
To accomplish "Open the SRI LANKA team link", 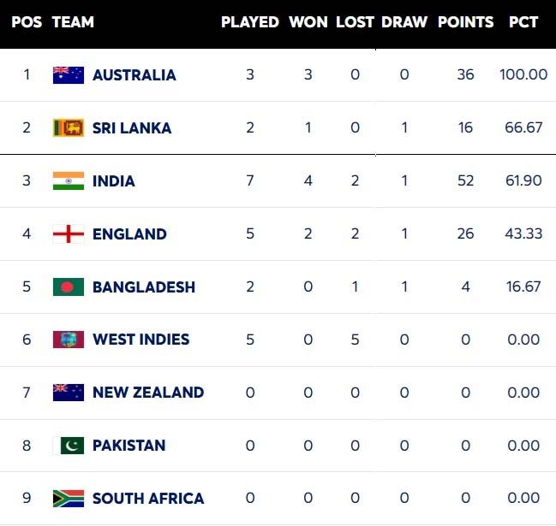I will (x=132, y=128).
